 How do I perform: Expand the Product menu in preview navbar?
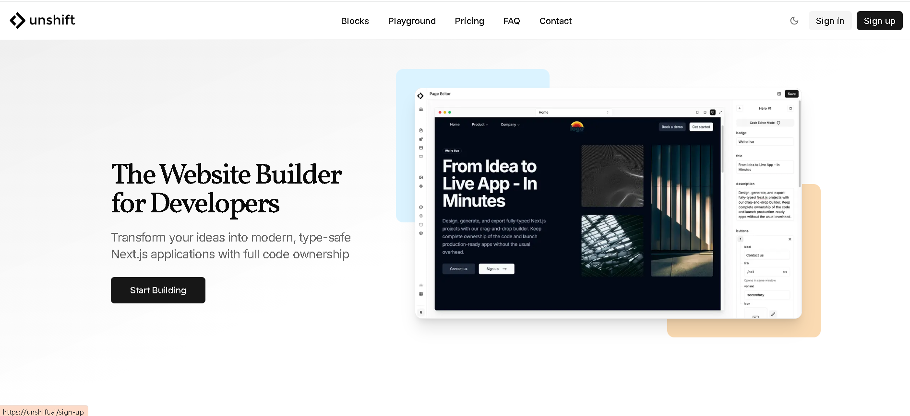[479, 125]
